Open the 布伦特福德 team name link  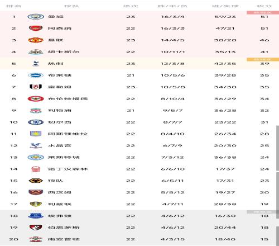coord(68,99)
